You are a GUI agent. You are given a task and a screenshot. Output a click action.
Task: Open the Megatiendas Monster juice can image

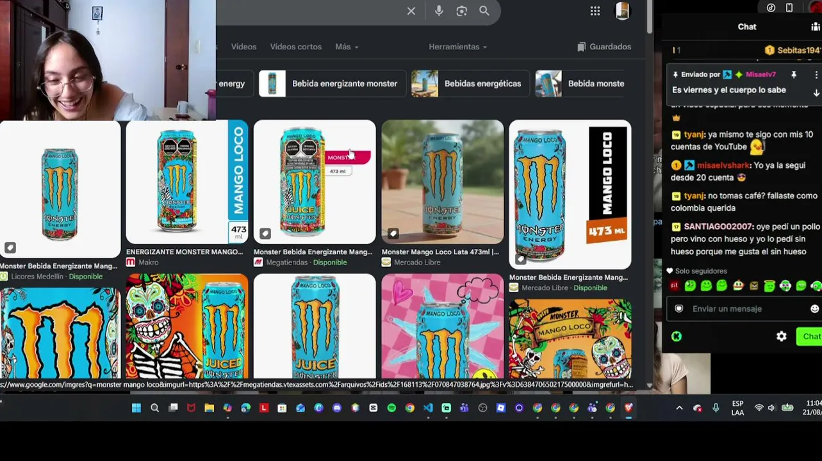point(315,182)
